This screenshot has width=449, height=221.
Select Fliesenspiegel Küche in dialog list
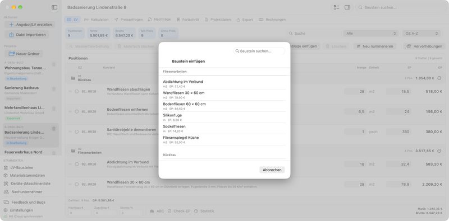224,140
